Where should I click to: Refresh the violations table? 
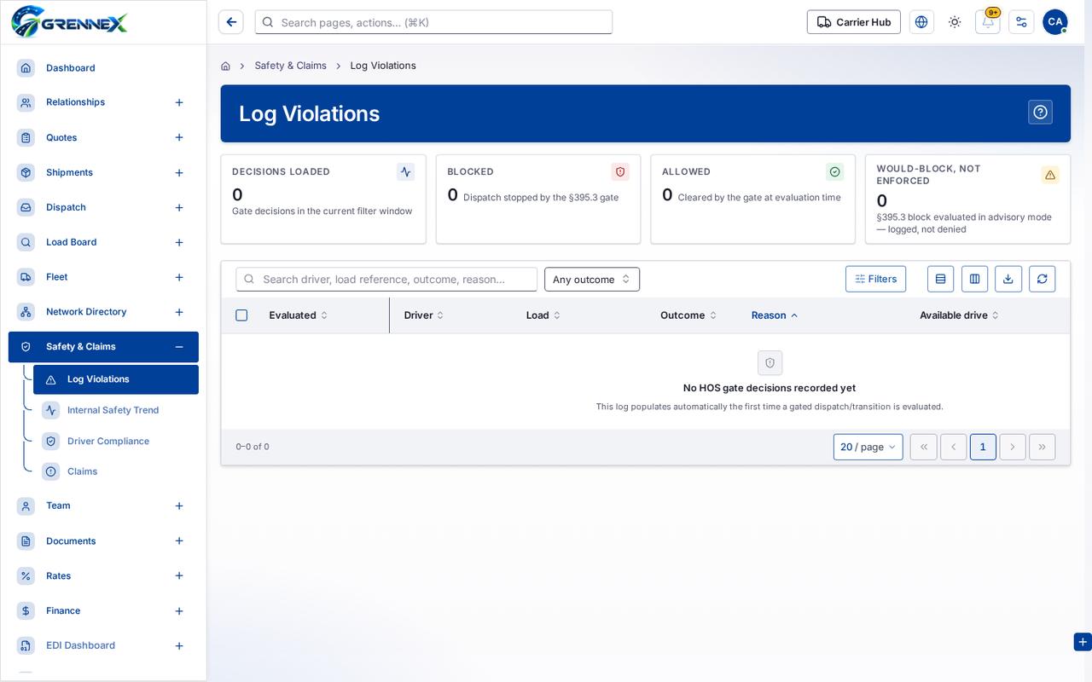click(1043, 279)
